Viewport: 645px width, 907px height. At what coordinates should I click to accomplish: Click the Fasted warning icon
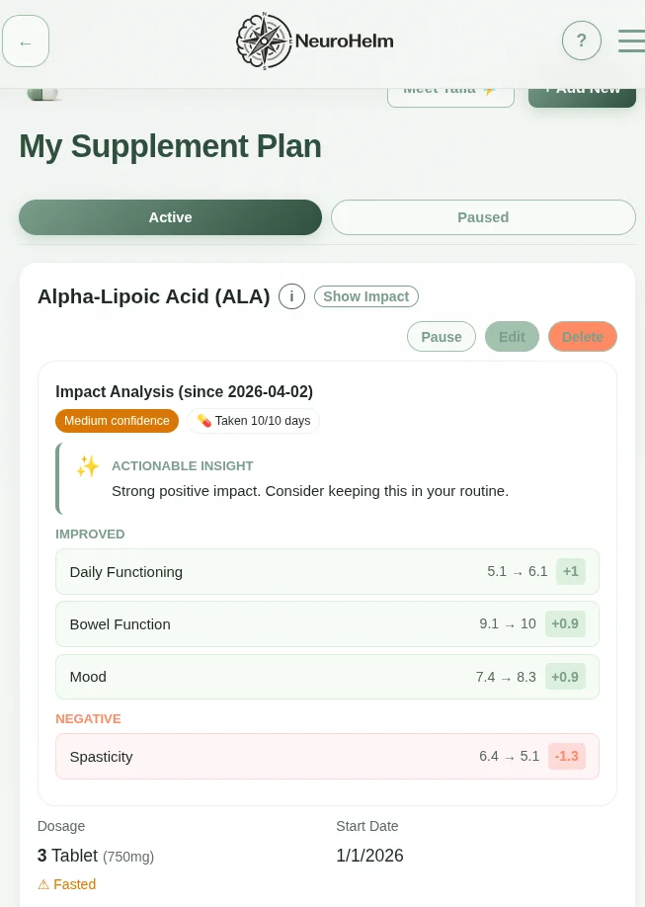click(42, 884)
